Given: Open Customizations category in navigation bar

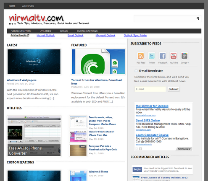Looking at the screenshot, I should (87, 31).
